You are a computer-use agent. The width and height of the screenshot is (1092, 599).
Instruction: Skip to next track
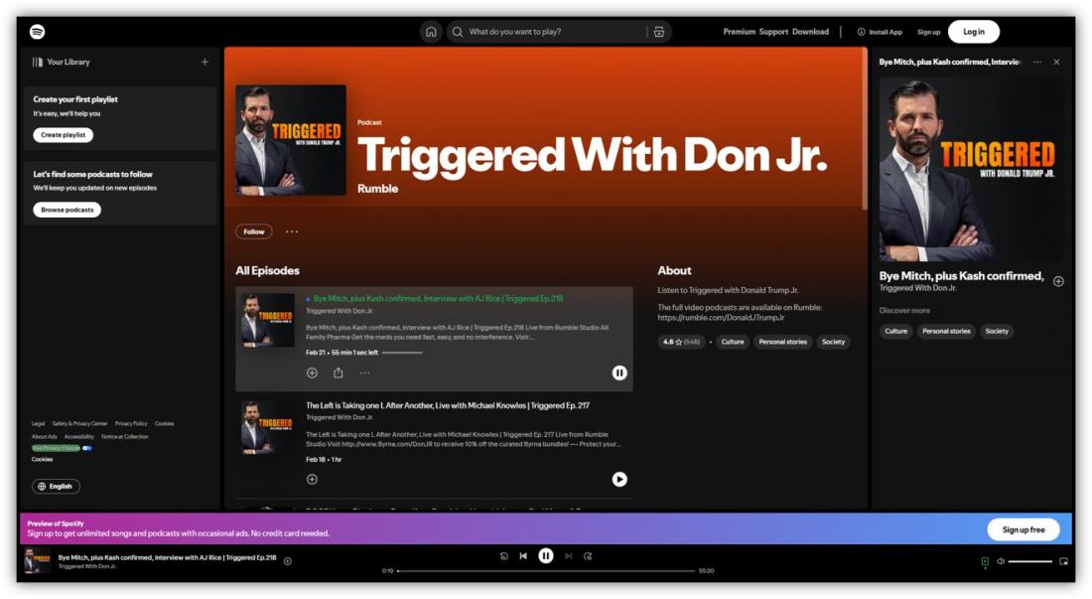tap(568, 556)
